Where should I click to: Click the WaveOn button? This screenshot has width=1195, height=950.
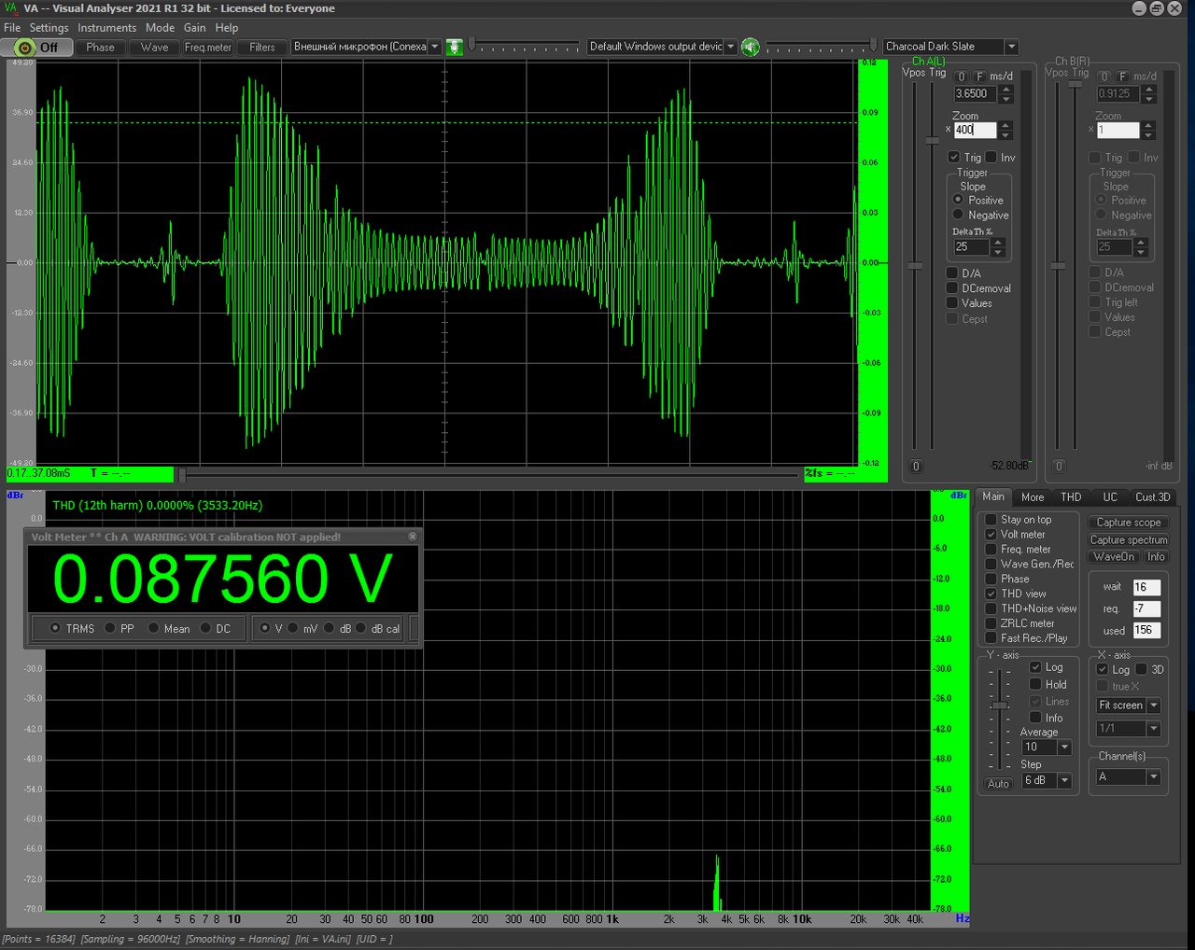pos(1114,557)
